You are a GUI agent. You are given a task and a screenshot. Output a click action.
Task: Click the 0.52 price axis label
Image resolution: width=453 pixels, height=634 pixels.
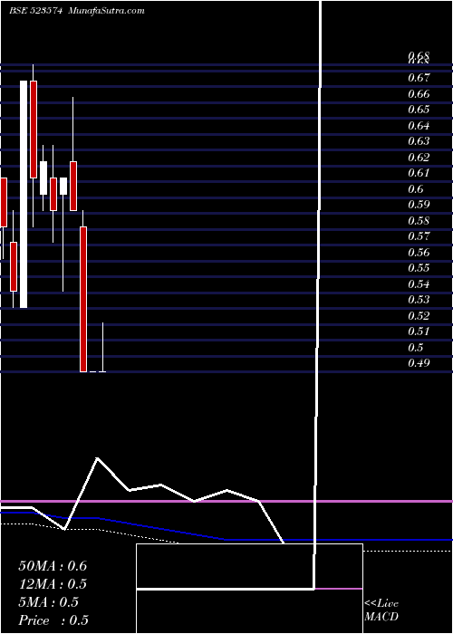click(419, 316)
